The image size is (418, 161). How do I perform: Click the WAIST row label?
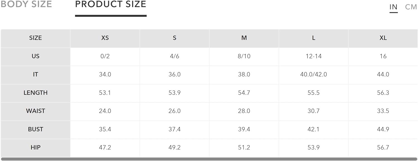(35, 111)
